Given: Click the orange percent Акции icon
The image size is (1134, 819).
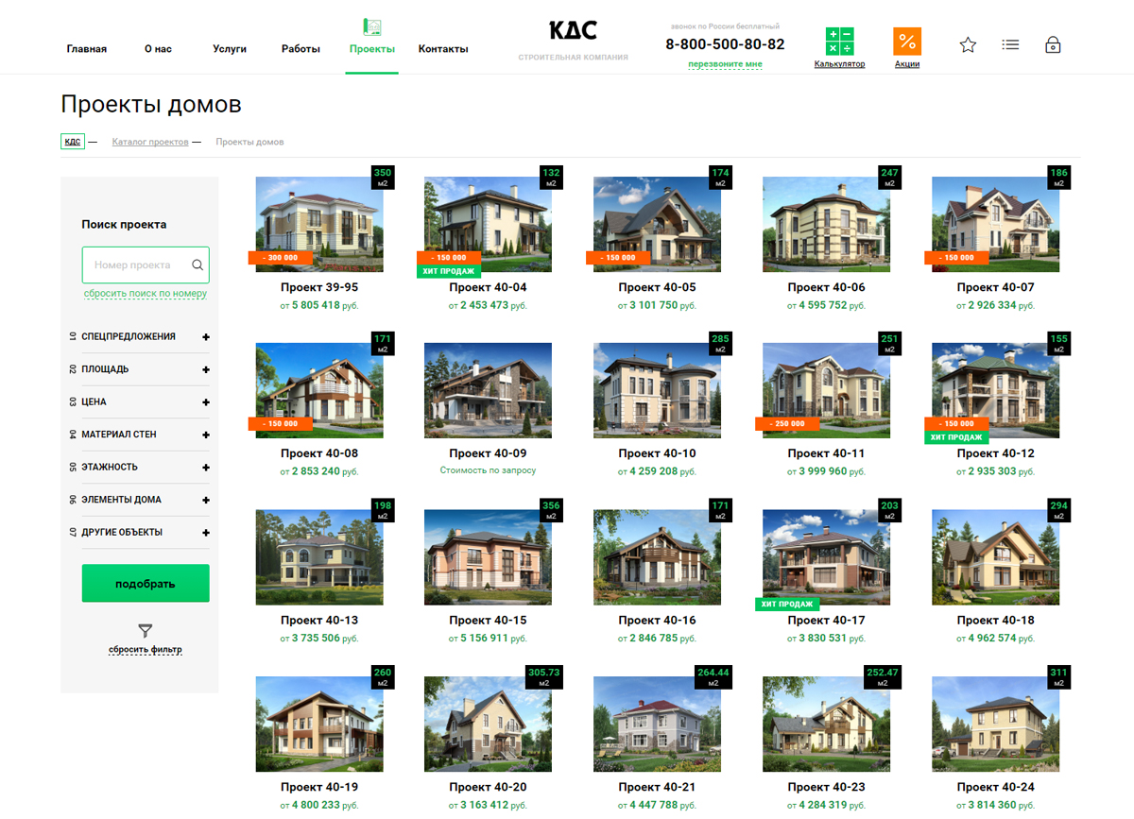Looking at the screenshot, I should [x=907, y=42].
